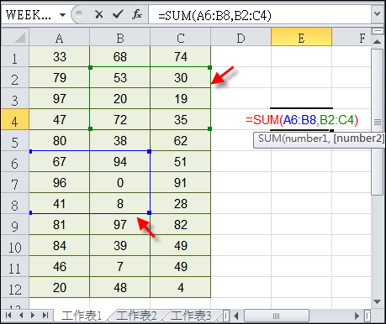Click cell B6 containing 94

click(x=120, y=162)
